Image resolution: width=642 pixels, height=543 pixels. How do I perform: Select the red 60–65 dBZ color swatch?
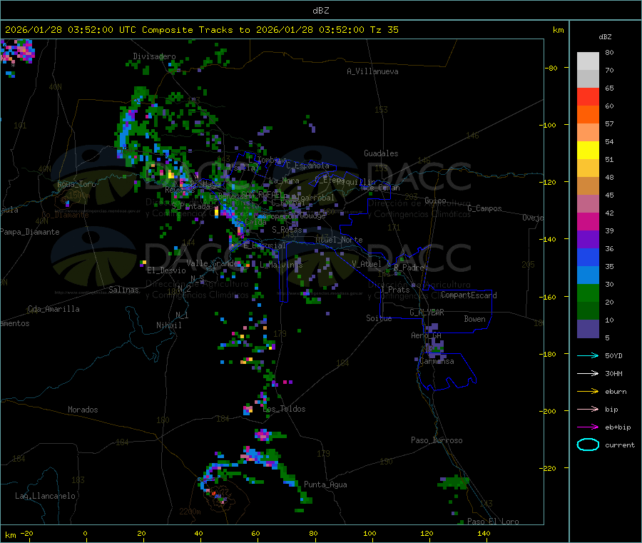[588, 96]
